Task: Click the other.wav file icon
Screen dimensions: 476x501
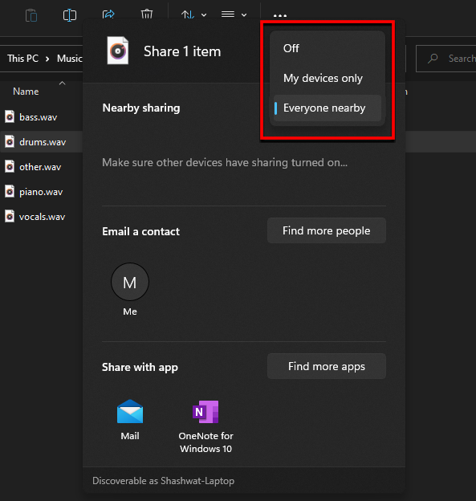Action: click(10, 167)
